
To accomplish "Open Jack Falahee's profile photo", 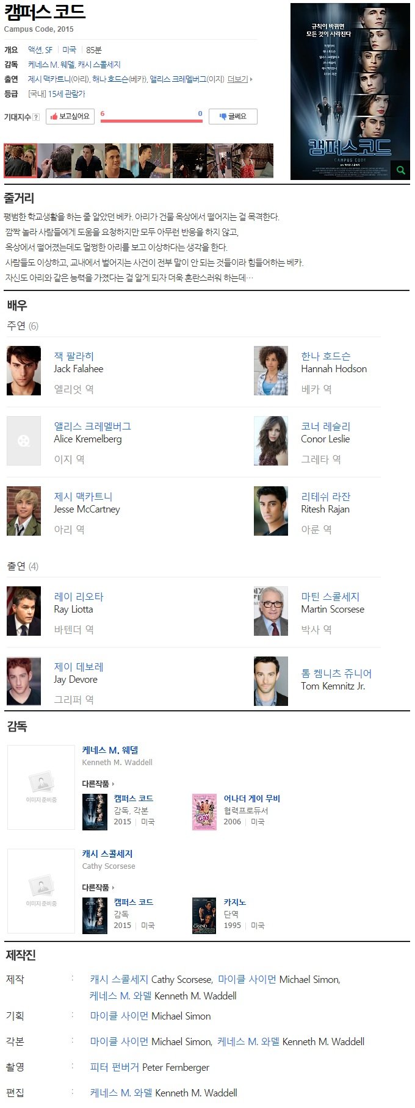I will click(x=24, y=370).
